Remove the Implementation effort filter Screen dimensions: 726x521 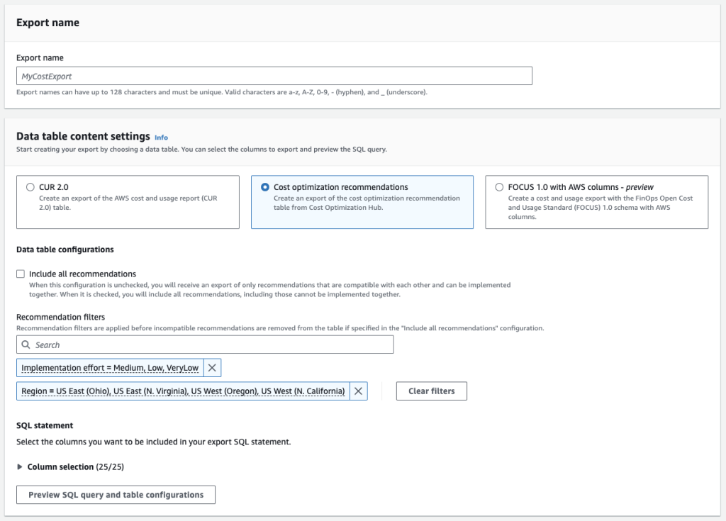coord(211,367)
